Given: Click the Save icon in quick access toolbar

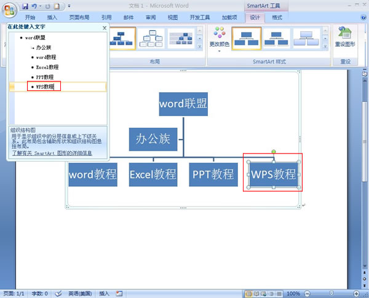Looking at the screenshot, I should tap(25, 6).
